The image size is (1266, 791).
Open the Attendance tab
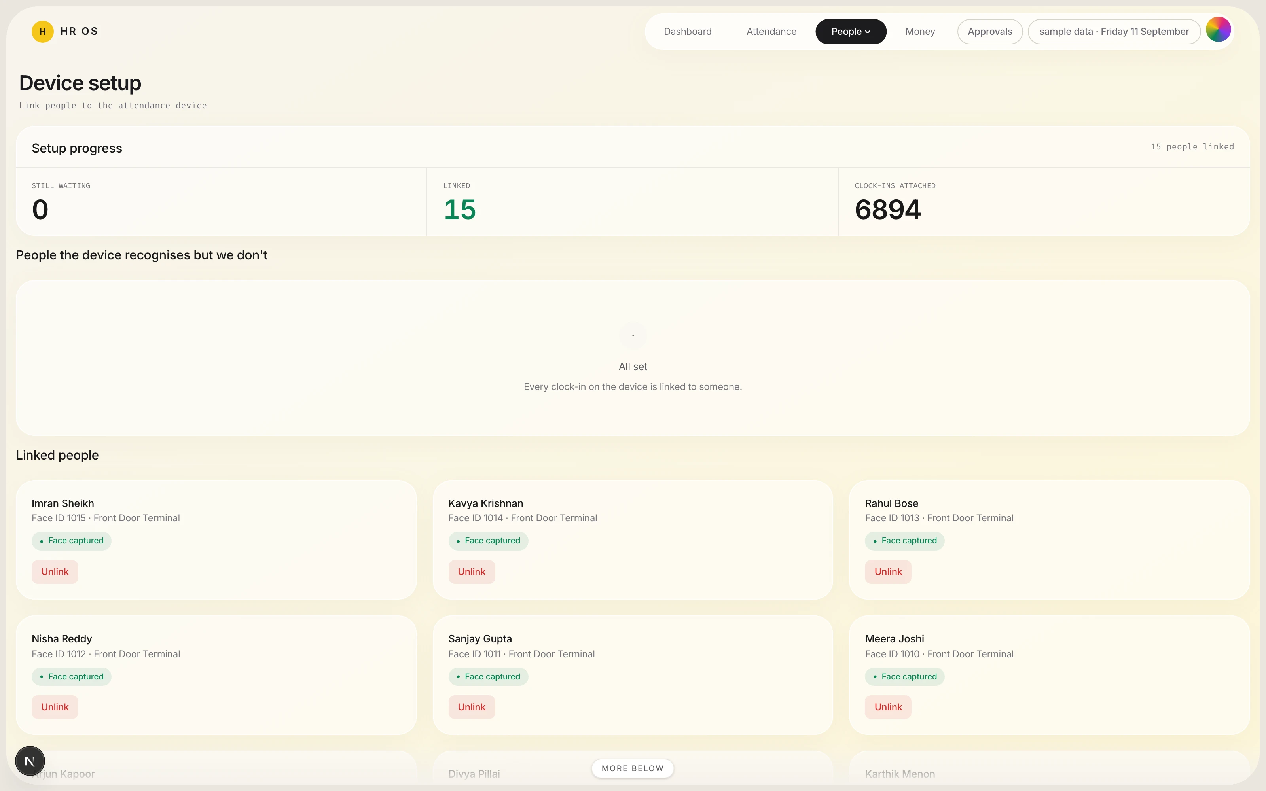(771, 31)
